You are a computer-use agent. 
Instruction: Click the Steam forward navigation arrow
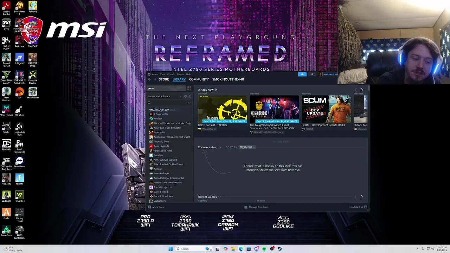(x=155, y=79)
